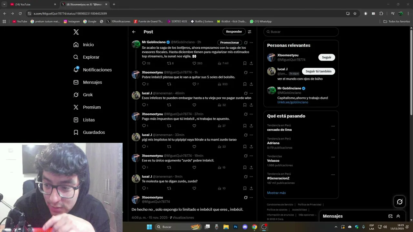413x232 pixels.
Task: Share the 'Ese es tu único argumento' reply
Action: [251, 168]
